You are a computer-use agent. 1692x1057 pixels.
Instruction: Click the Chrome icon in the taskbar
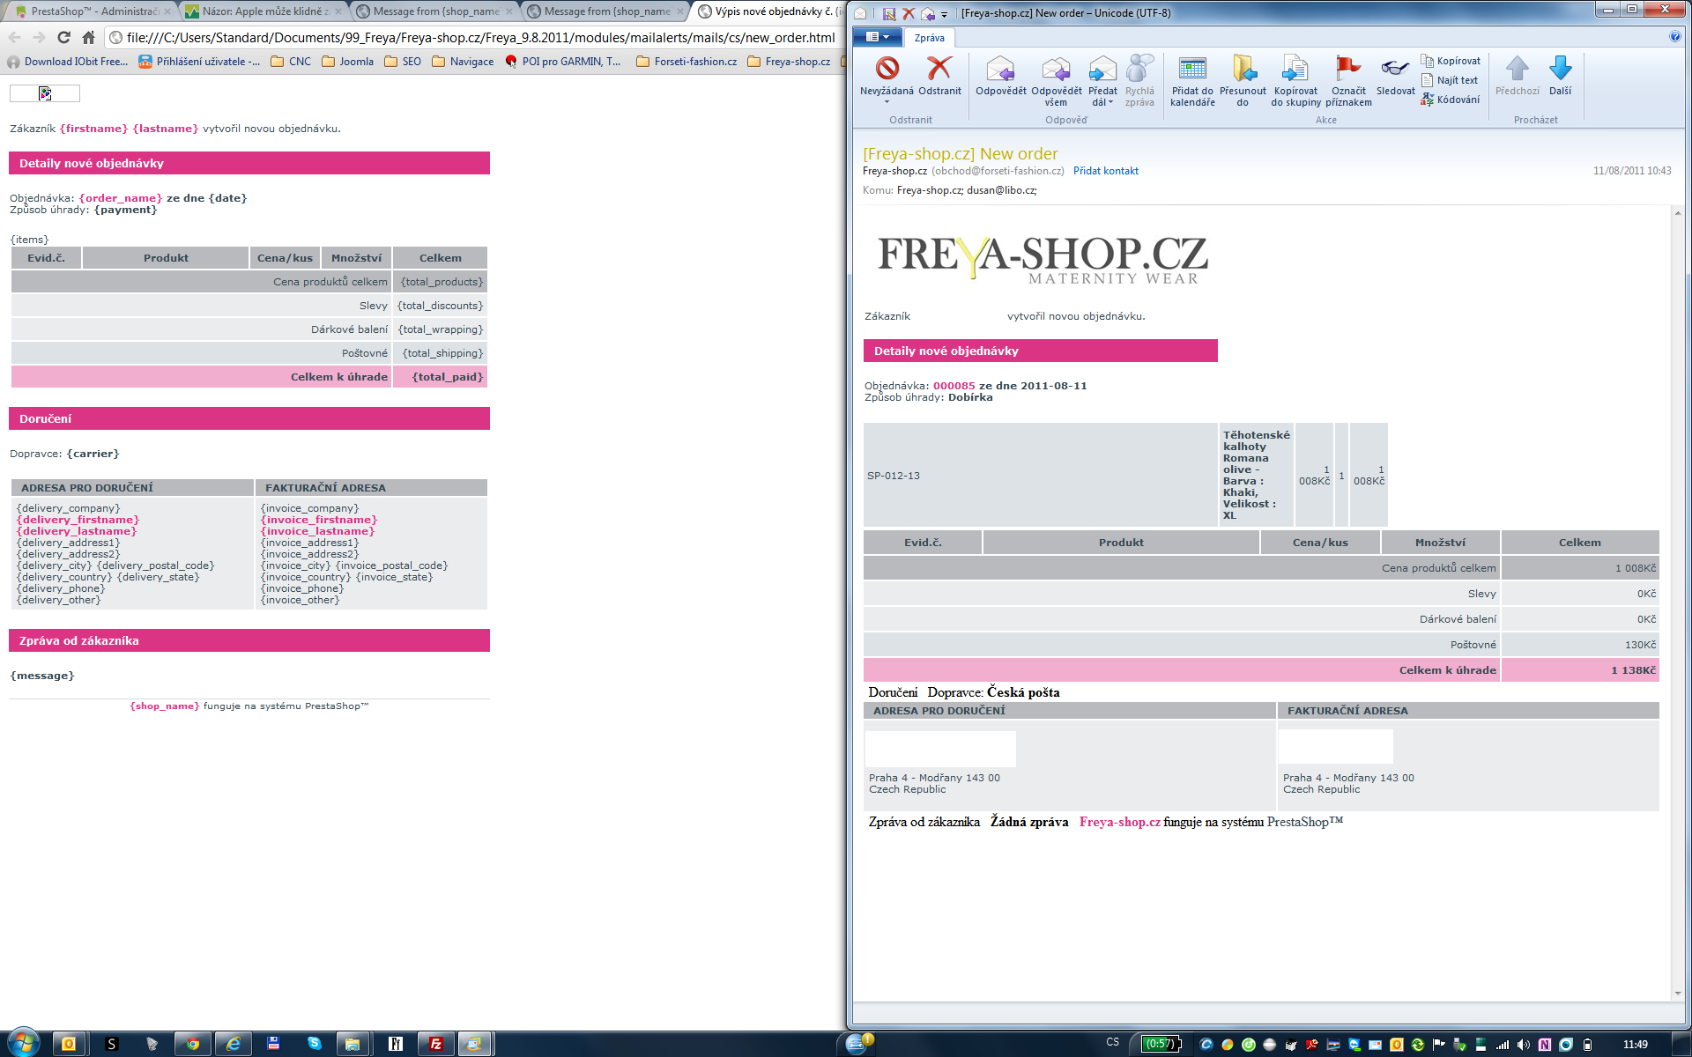point(192,1044)
